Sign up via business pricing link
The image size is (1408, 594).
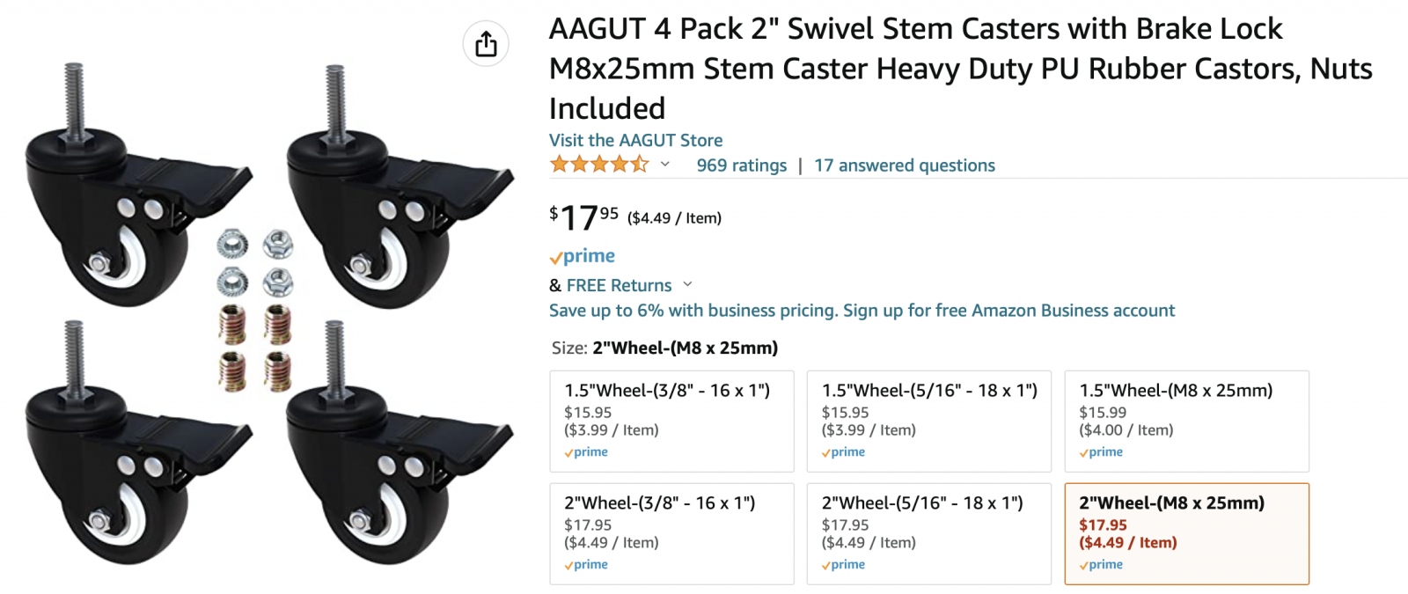(x=862, y=311)
